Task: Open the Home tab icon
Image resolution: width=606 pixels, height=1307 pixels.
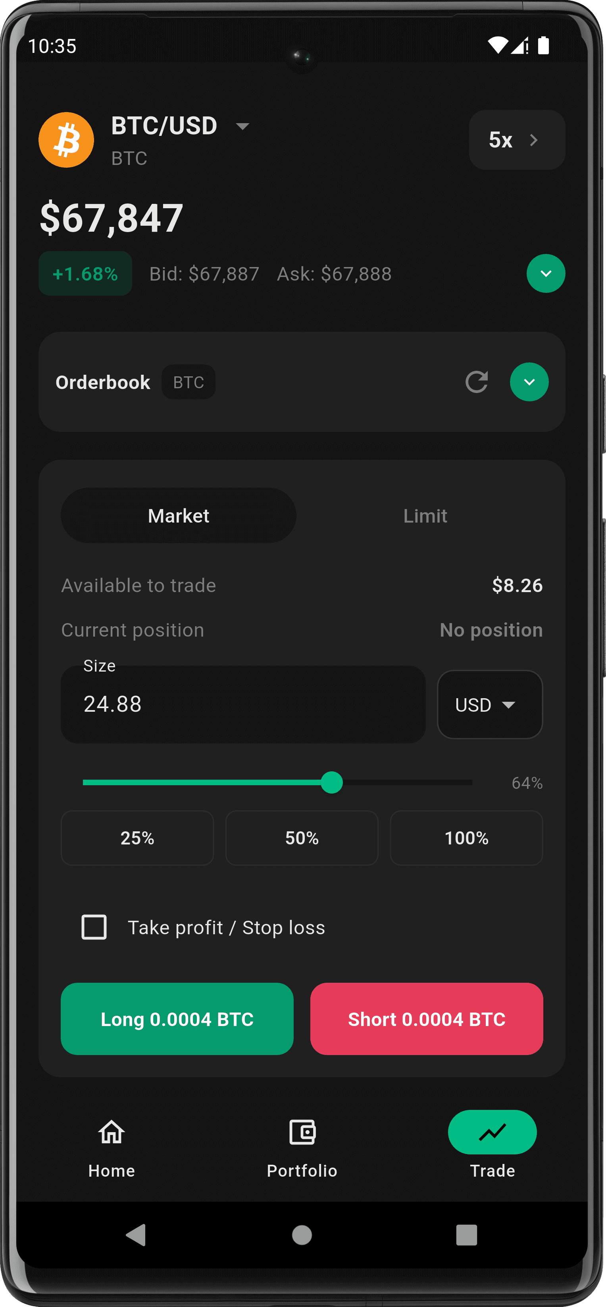Action: [112, 1133]
